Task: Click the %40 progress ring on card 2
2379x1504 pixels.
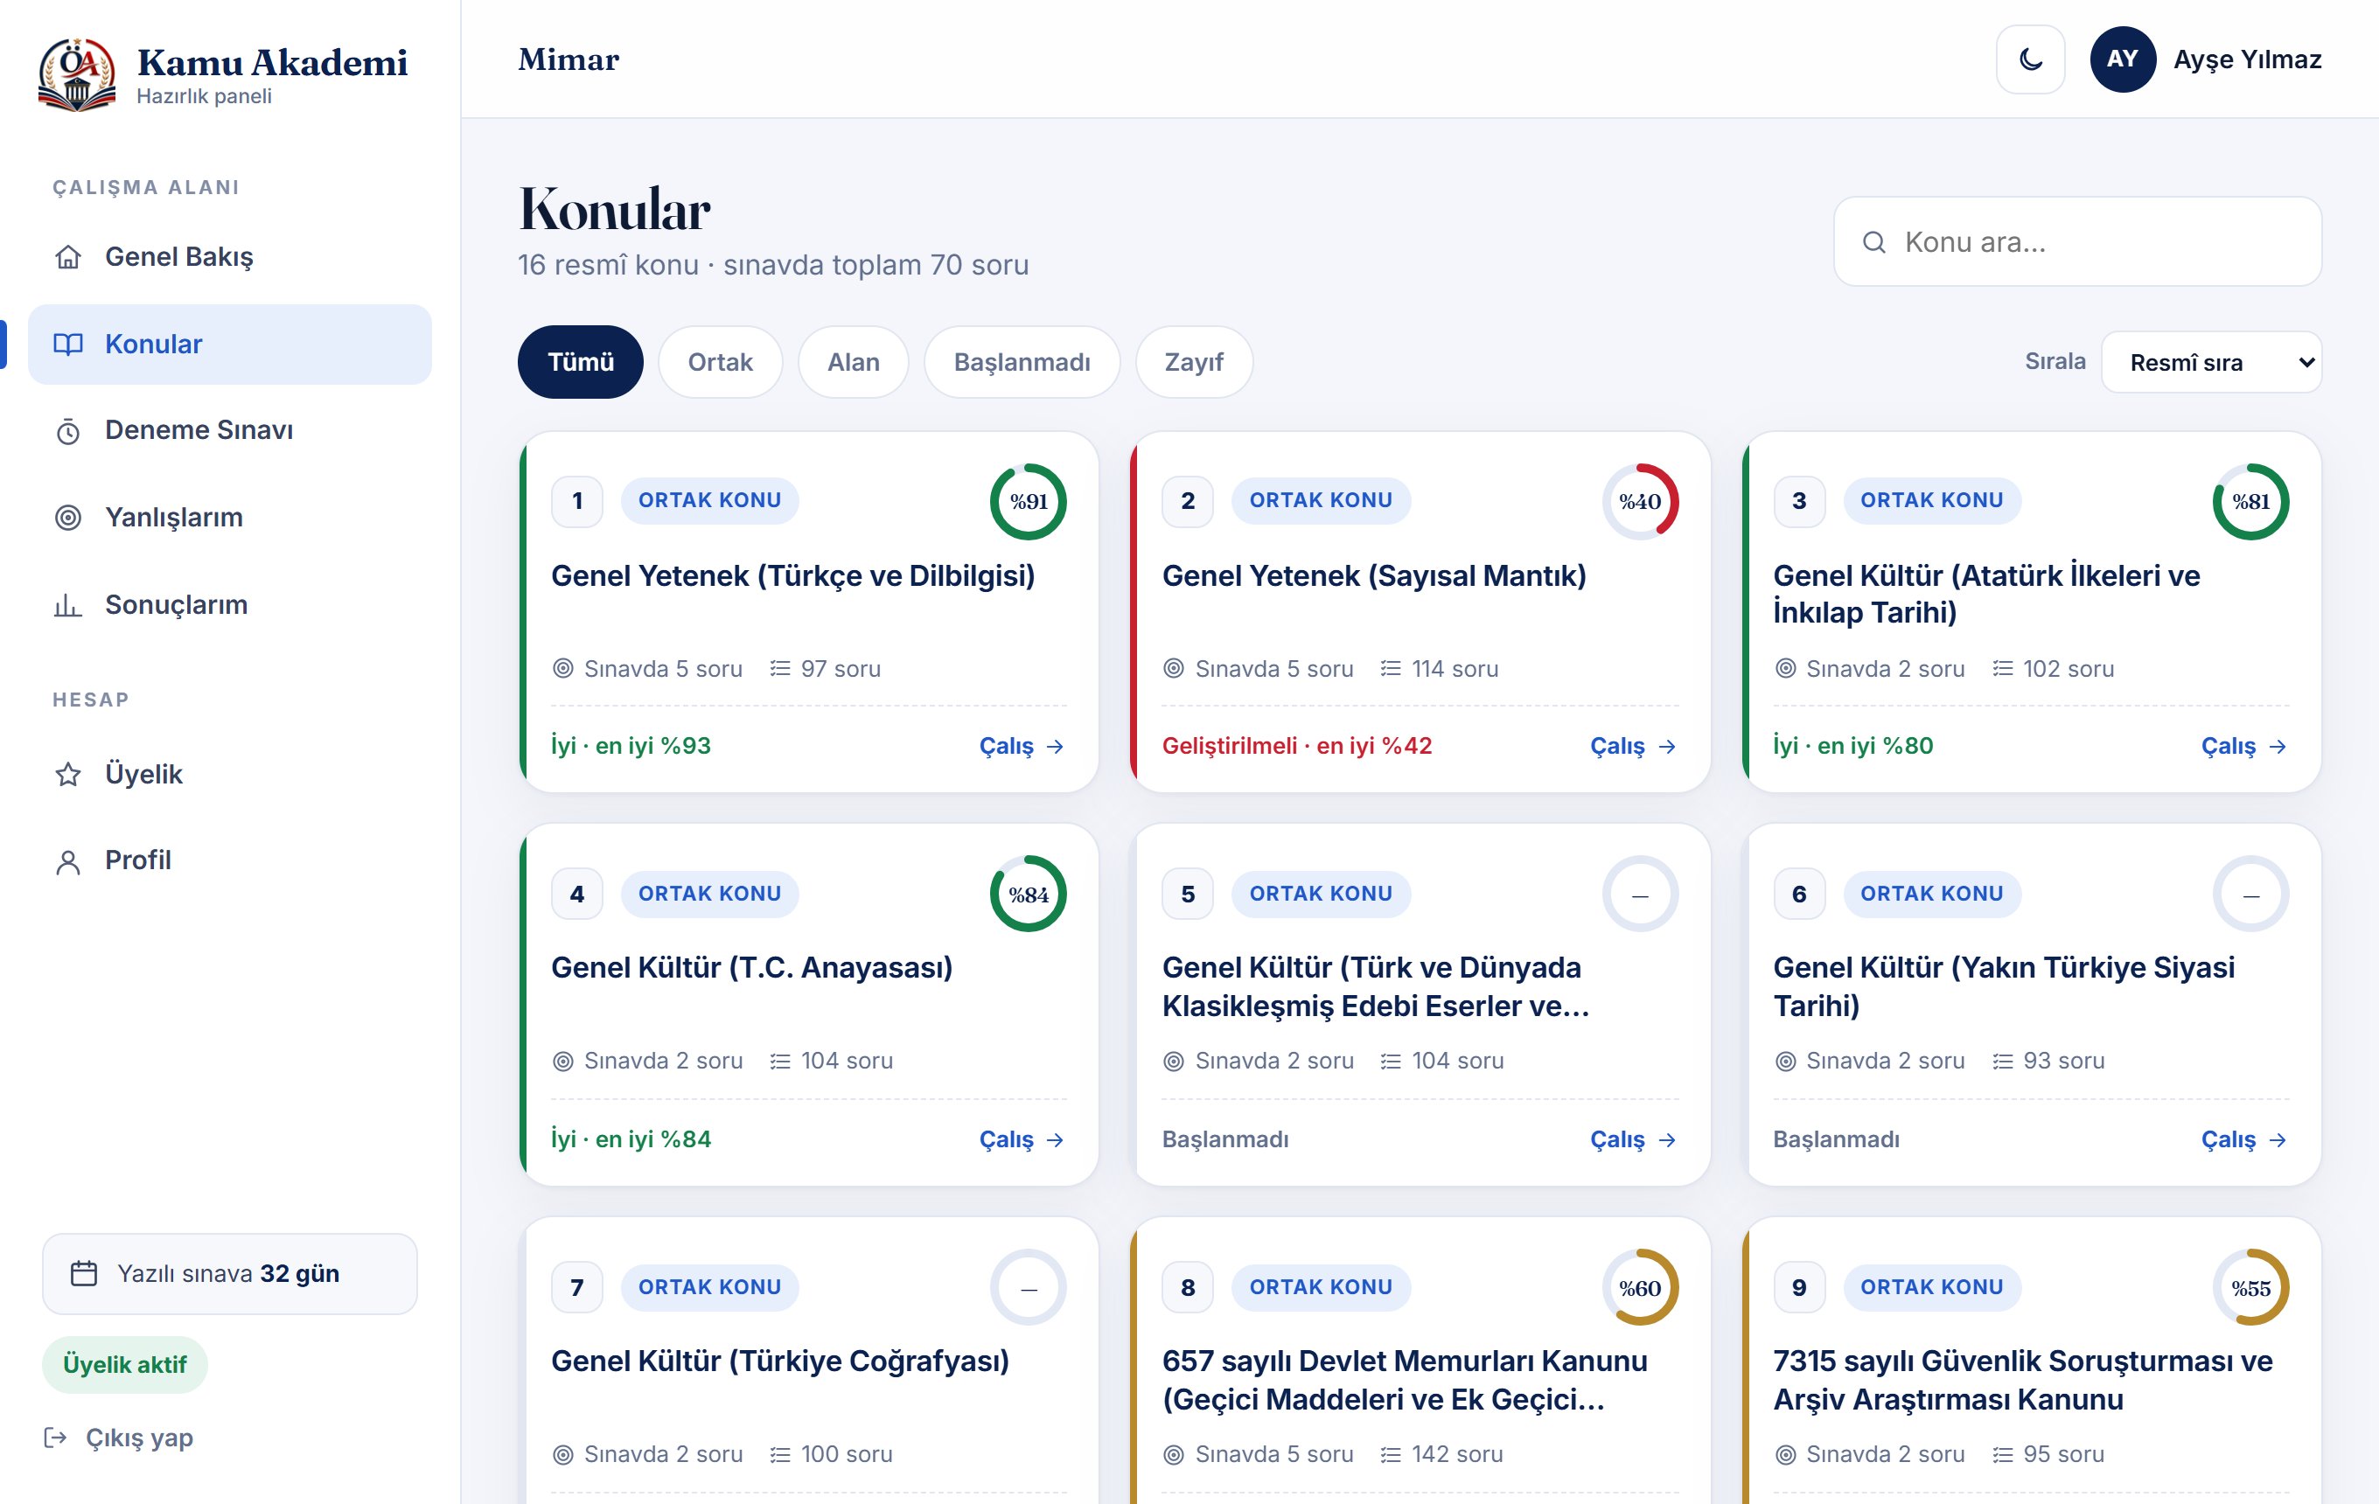Action: click(1640, 502)
